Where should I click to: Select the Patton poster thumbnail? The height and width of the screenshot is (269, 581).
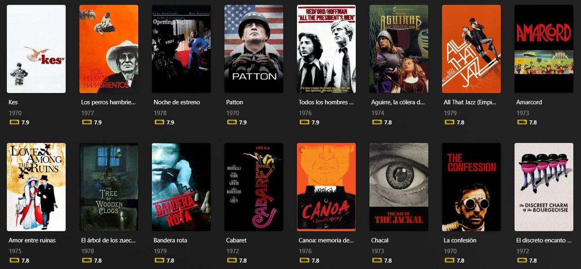[x=254, y=49]
